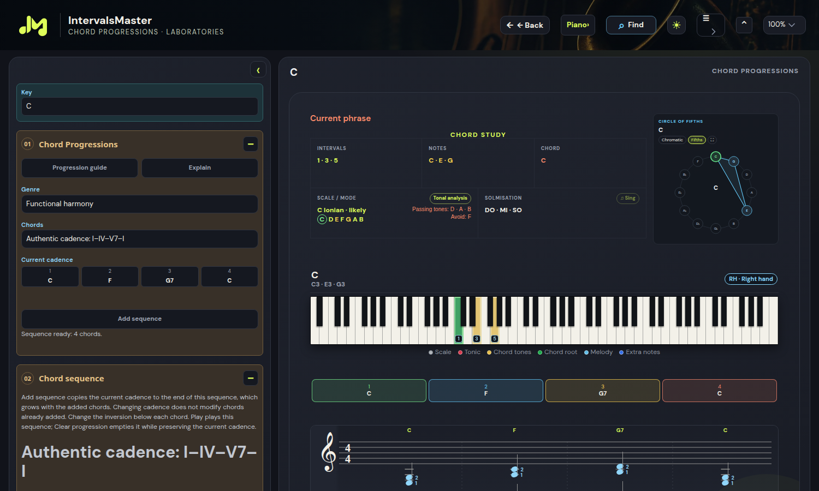Image resolution: width=819 pixels, height=491 pixels.
Task: Collapse the Chord sequence section
Action: pyautogui.click(x=251, y=378)
